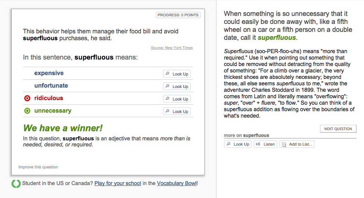
Task: Click the Improve this question link
Action: 38,167
